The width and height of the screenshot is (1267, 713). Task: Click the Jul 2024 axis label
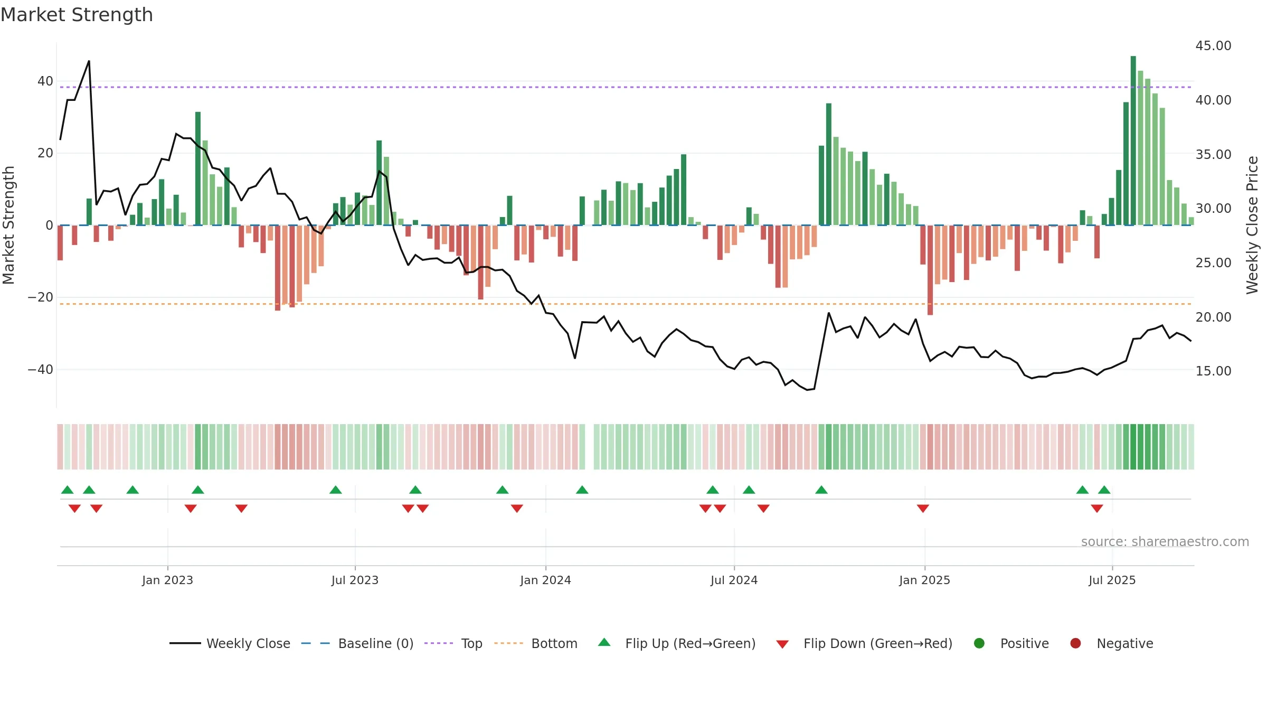[x=734, y=580]
